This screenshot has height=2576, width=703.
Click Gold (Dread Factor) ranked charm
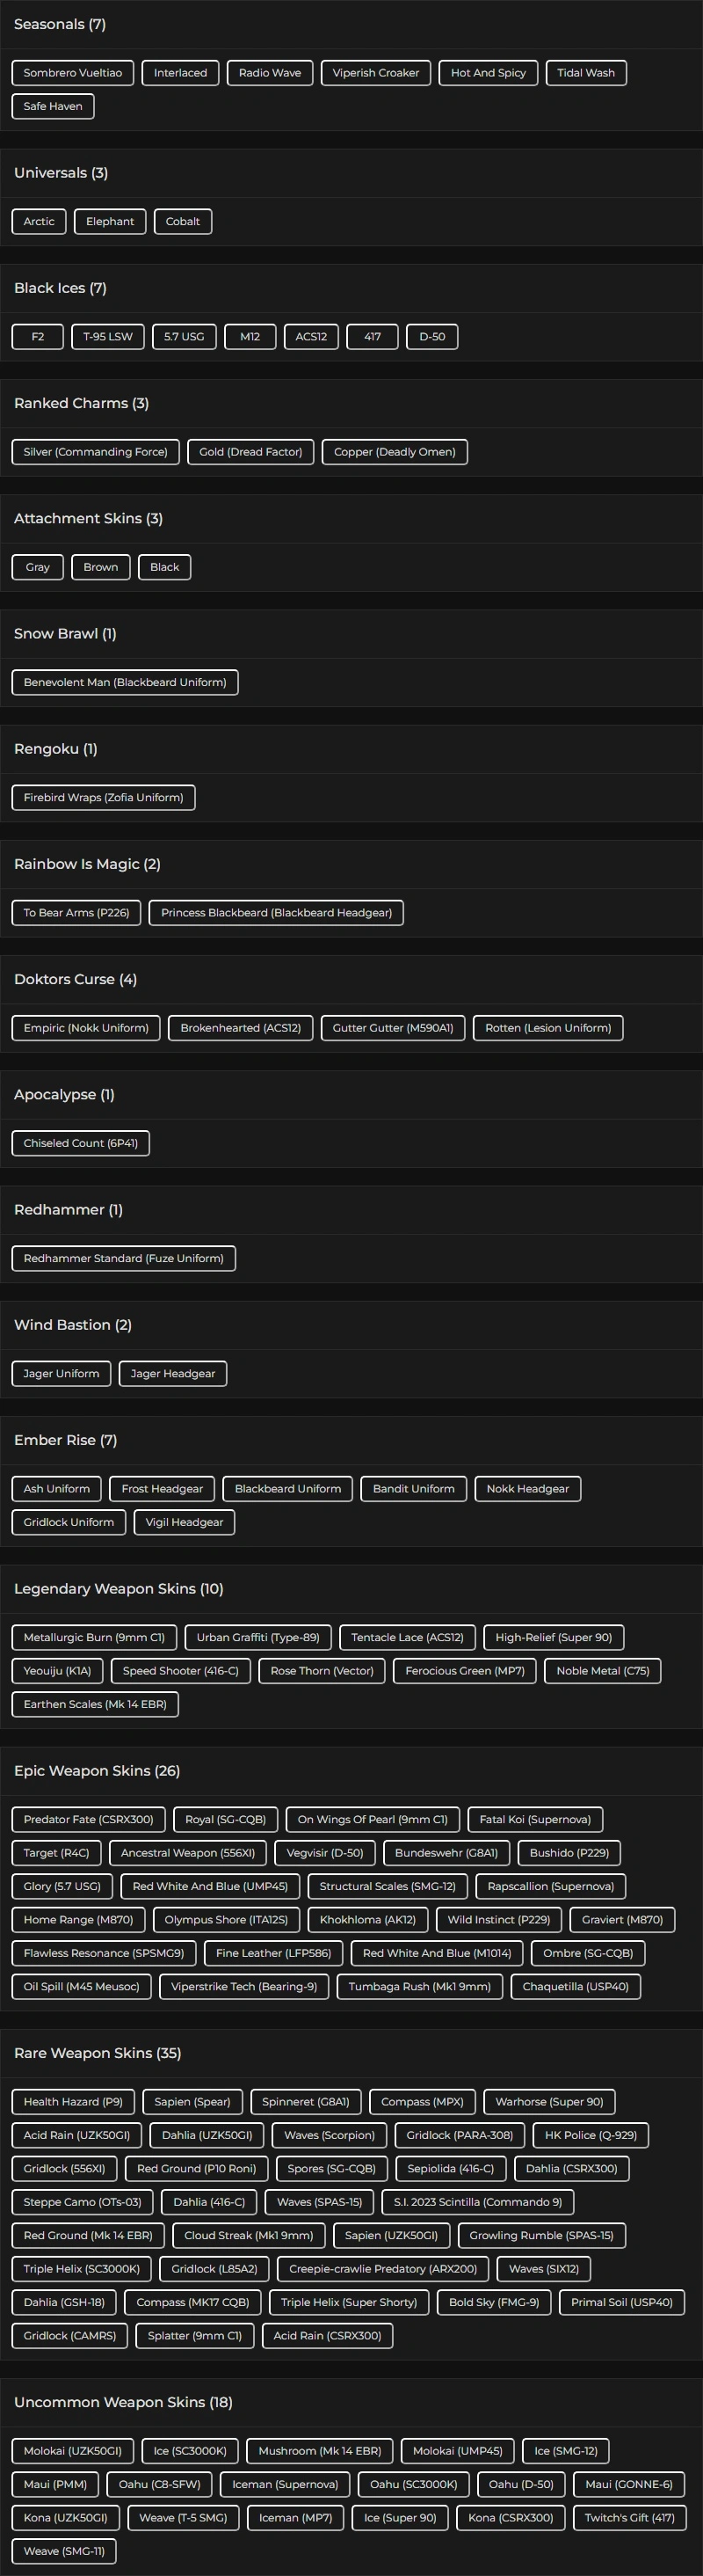(250, 452)
